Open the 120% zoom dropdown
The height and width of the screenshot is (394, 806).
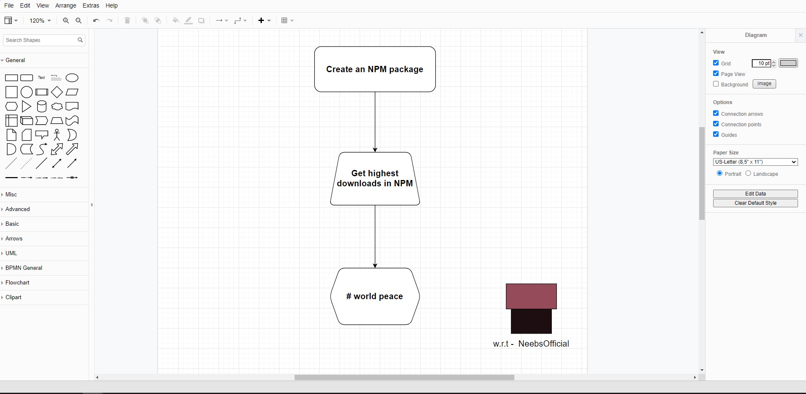pyautogui.click(x=40, y=21)
